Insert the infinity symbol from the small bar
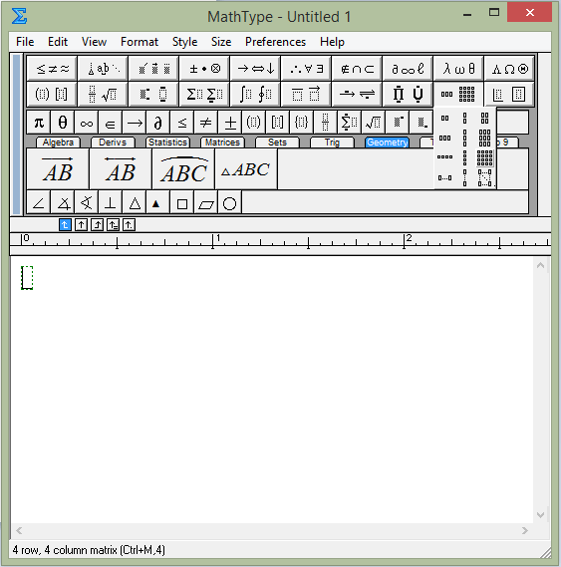The width and height of the screenshot is (561, 567). point(86,123)
